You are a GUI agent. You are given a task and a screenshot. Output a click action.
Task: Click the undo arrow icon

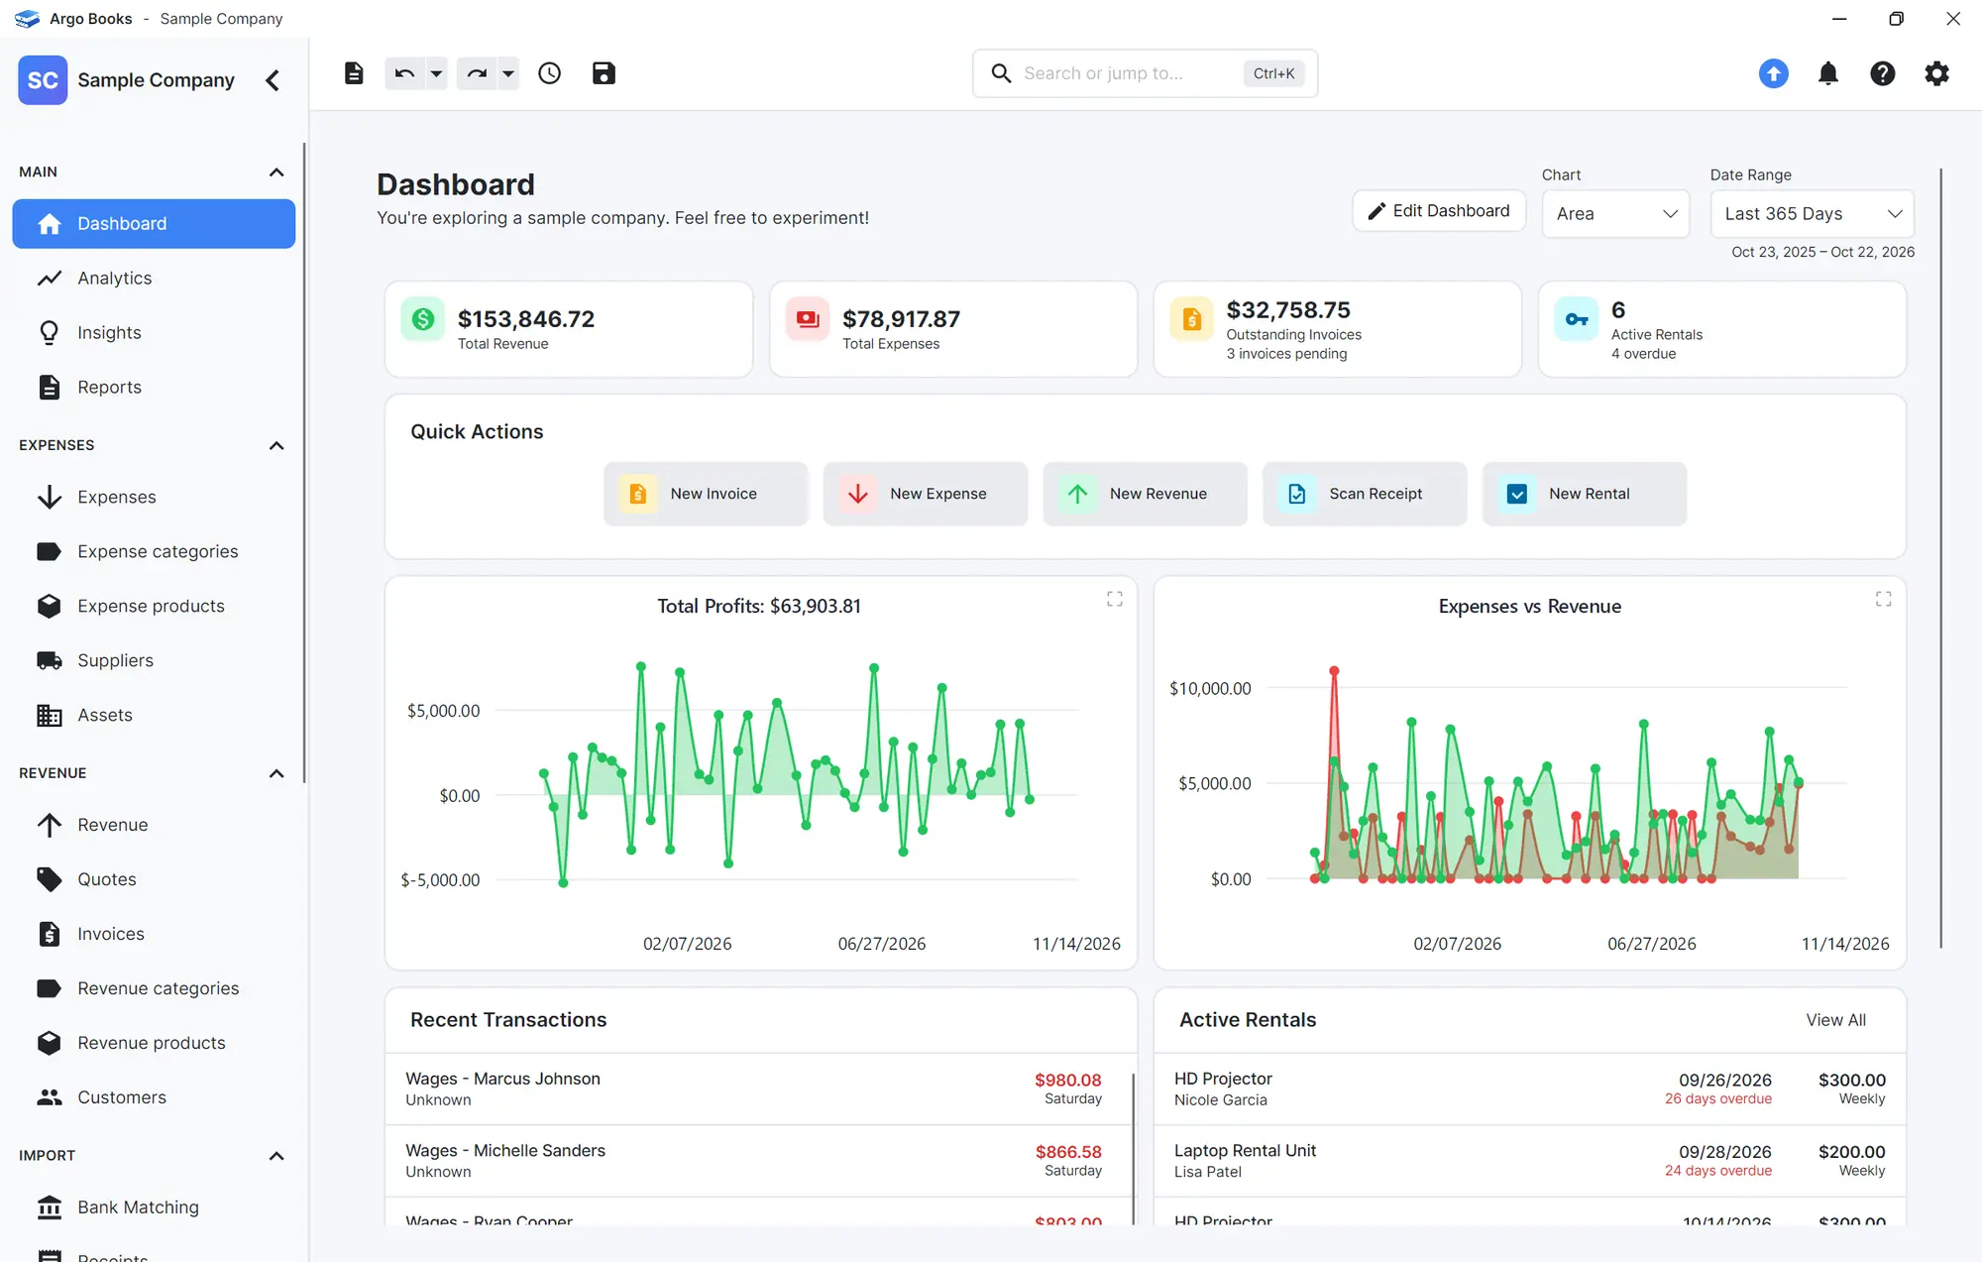pos(404,73)
